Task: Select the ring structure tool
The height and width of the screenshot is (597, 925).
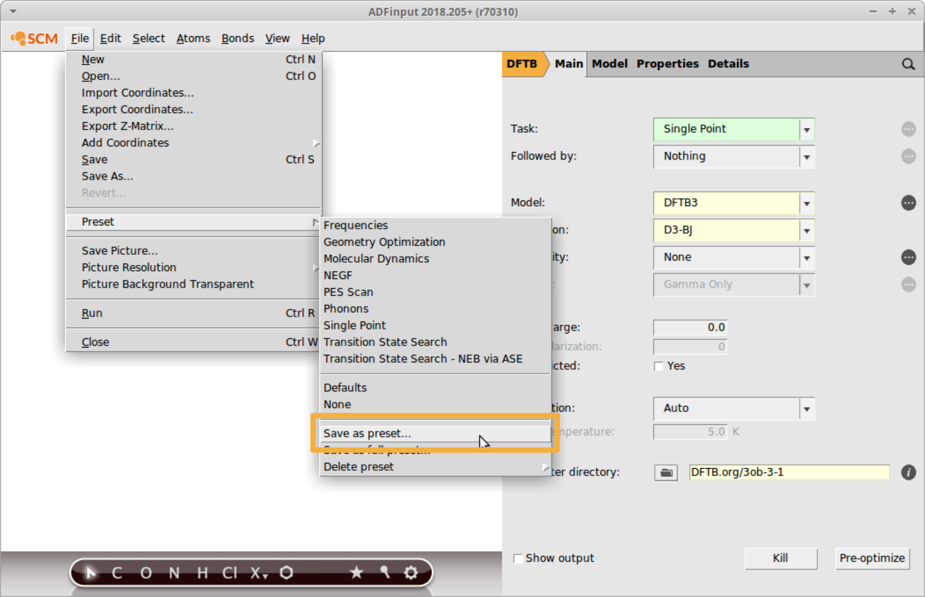Action: coord(286,572)
